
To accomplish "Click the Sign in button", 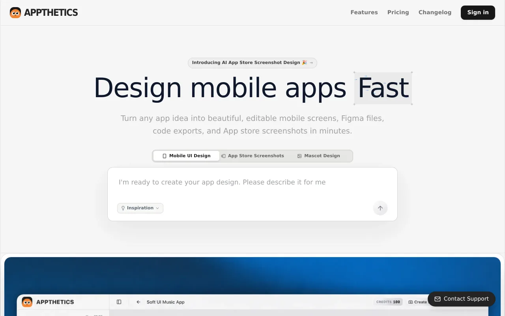I will pyautogui.click(x=478, y=12).
